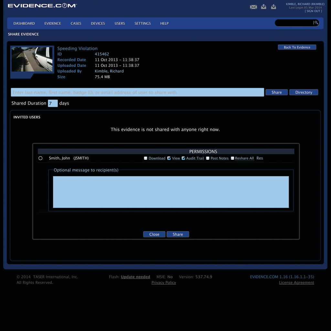Open the Speeding Violation video thumbnail
This screenshot has width=331, height=331.
(32, 59)
